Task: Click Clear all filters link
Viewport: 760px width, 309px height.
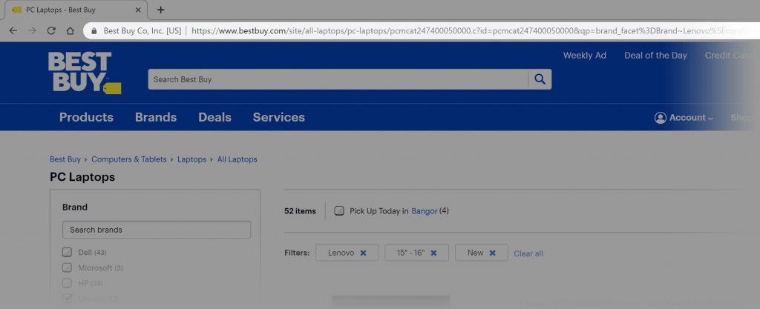Action: tap(528, 253)
